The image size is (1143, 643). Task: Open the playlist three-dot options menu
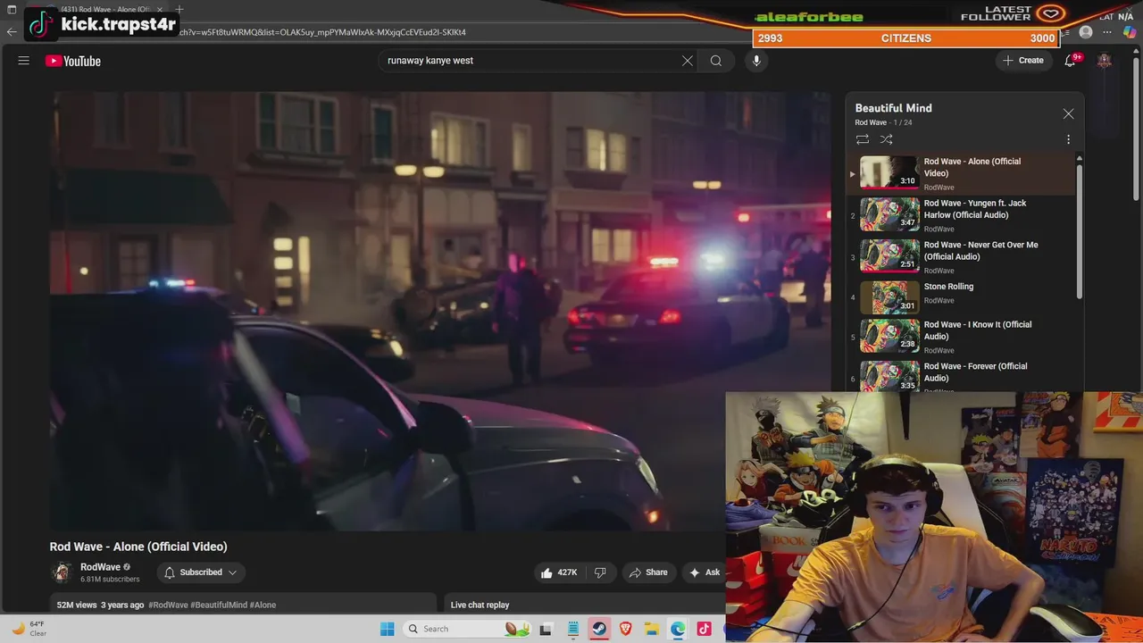point(1068,139)
